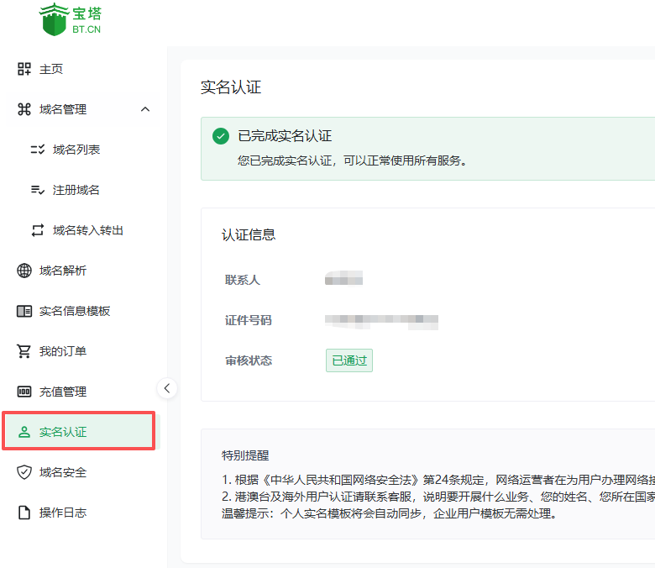
Task: Click the 域名解析 globe icon
Action: [24, 271]
